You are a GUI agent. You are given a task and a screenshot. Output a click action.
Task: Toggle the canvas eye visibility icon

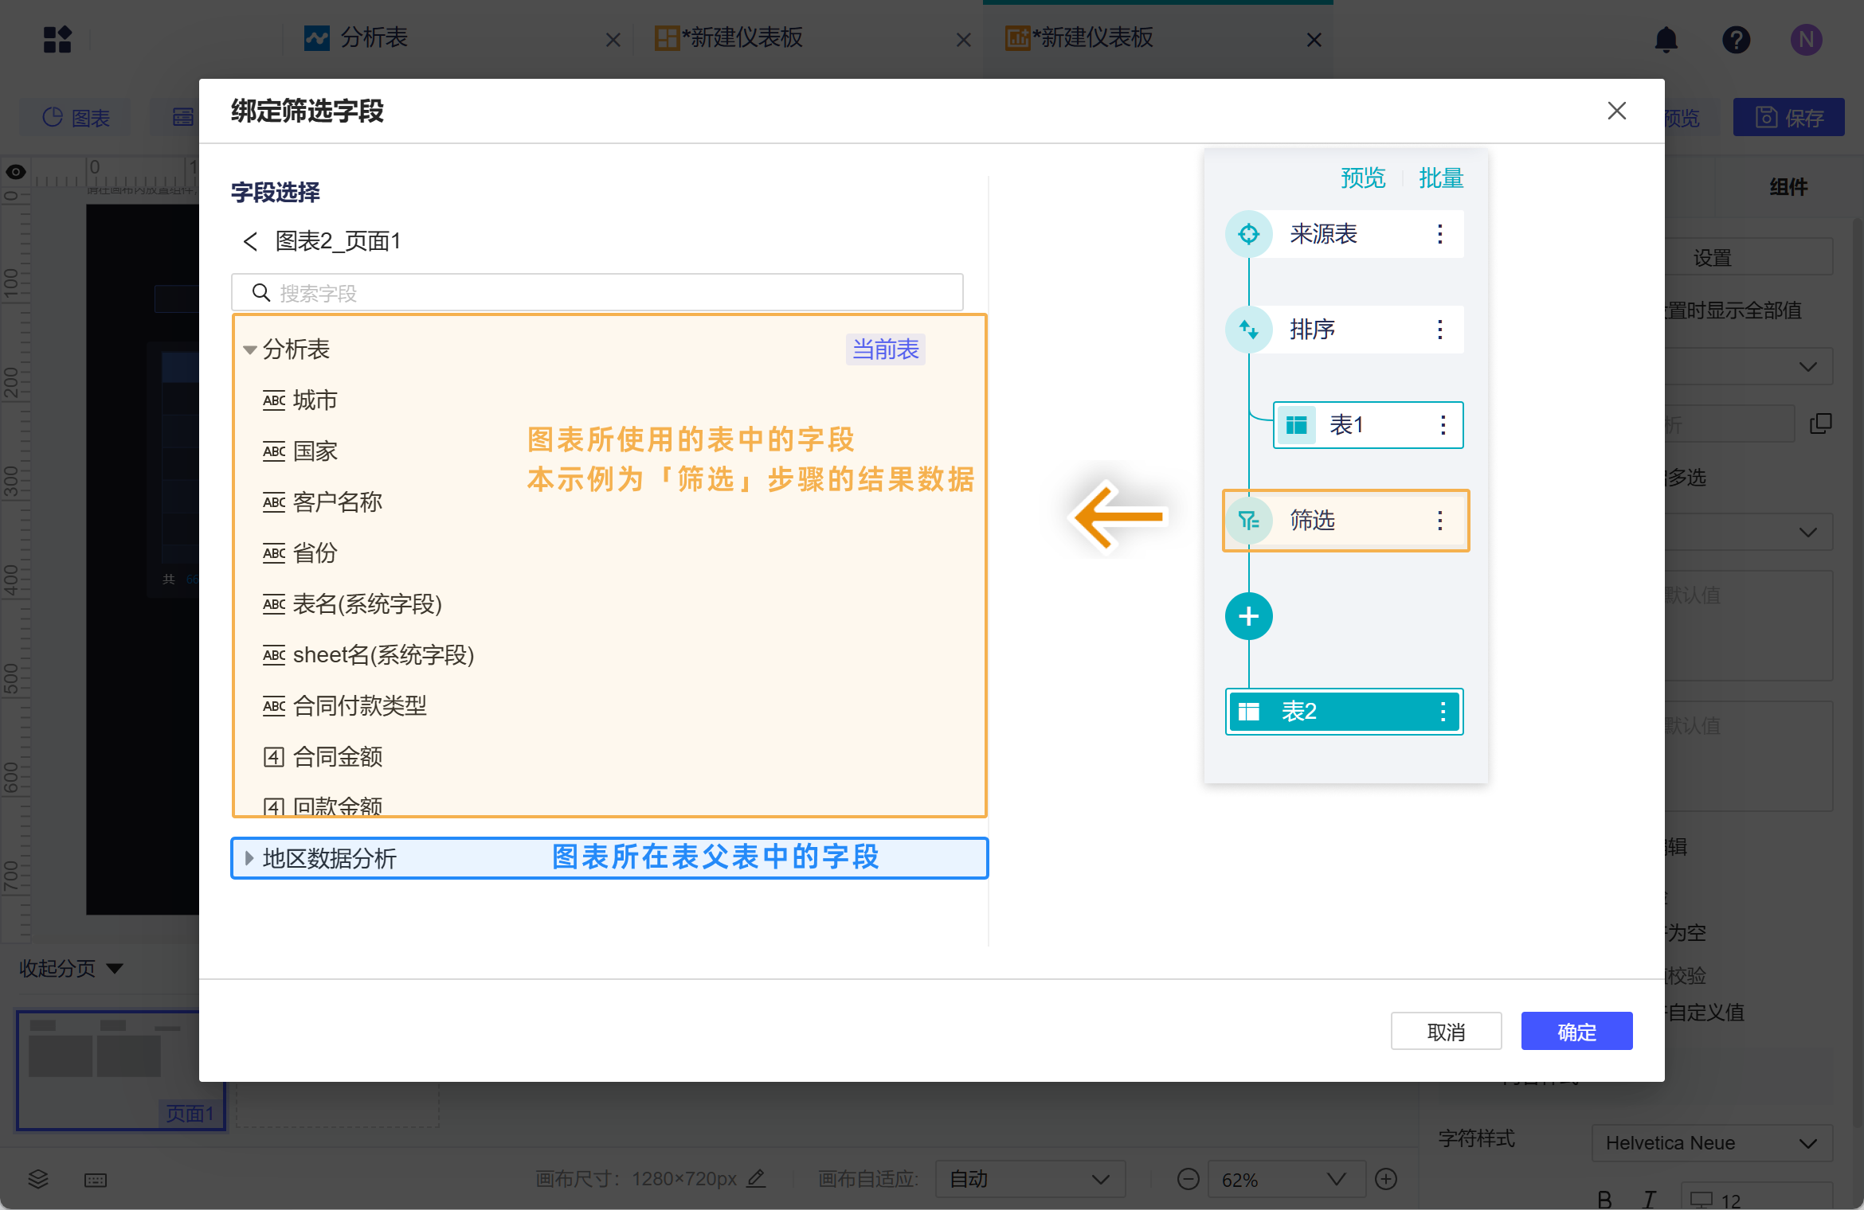(16, 172)
